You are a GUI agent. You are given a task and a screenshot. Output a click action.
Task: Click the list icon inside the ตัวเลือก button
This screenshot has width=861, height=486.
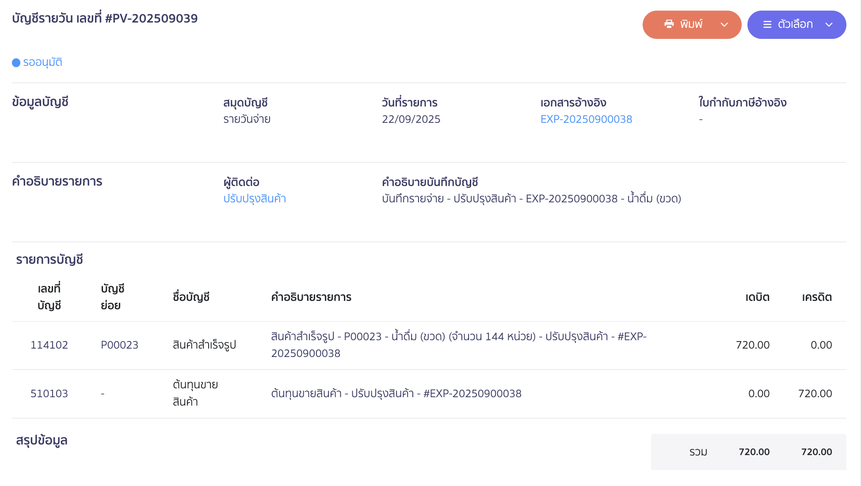point(768,25)
